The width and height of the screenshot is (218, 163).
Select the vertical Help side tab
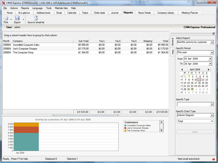[173, 52]
